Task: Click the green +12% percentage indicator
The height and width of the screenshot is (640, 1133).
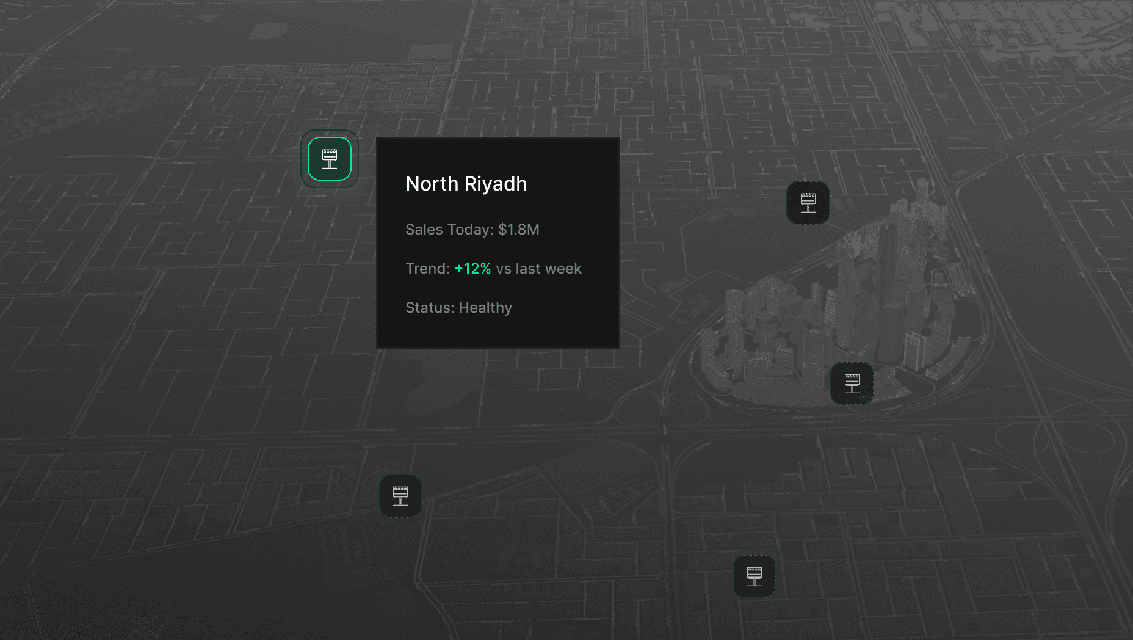Action: pos(472,268)
